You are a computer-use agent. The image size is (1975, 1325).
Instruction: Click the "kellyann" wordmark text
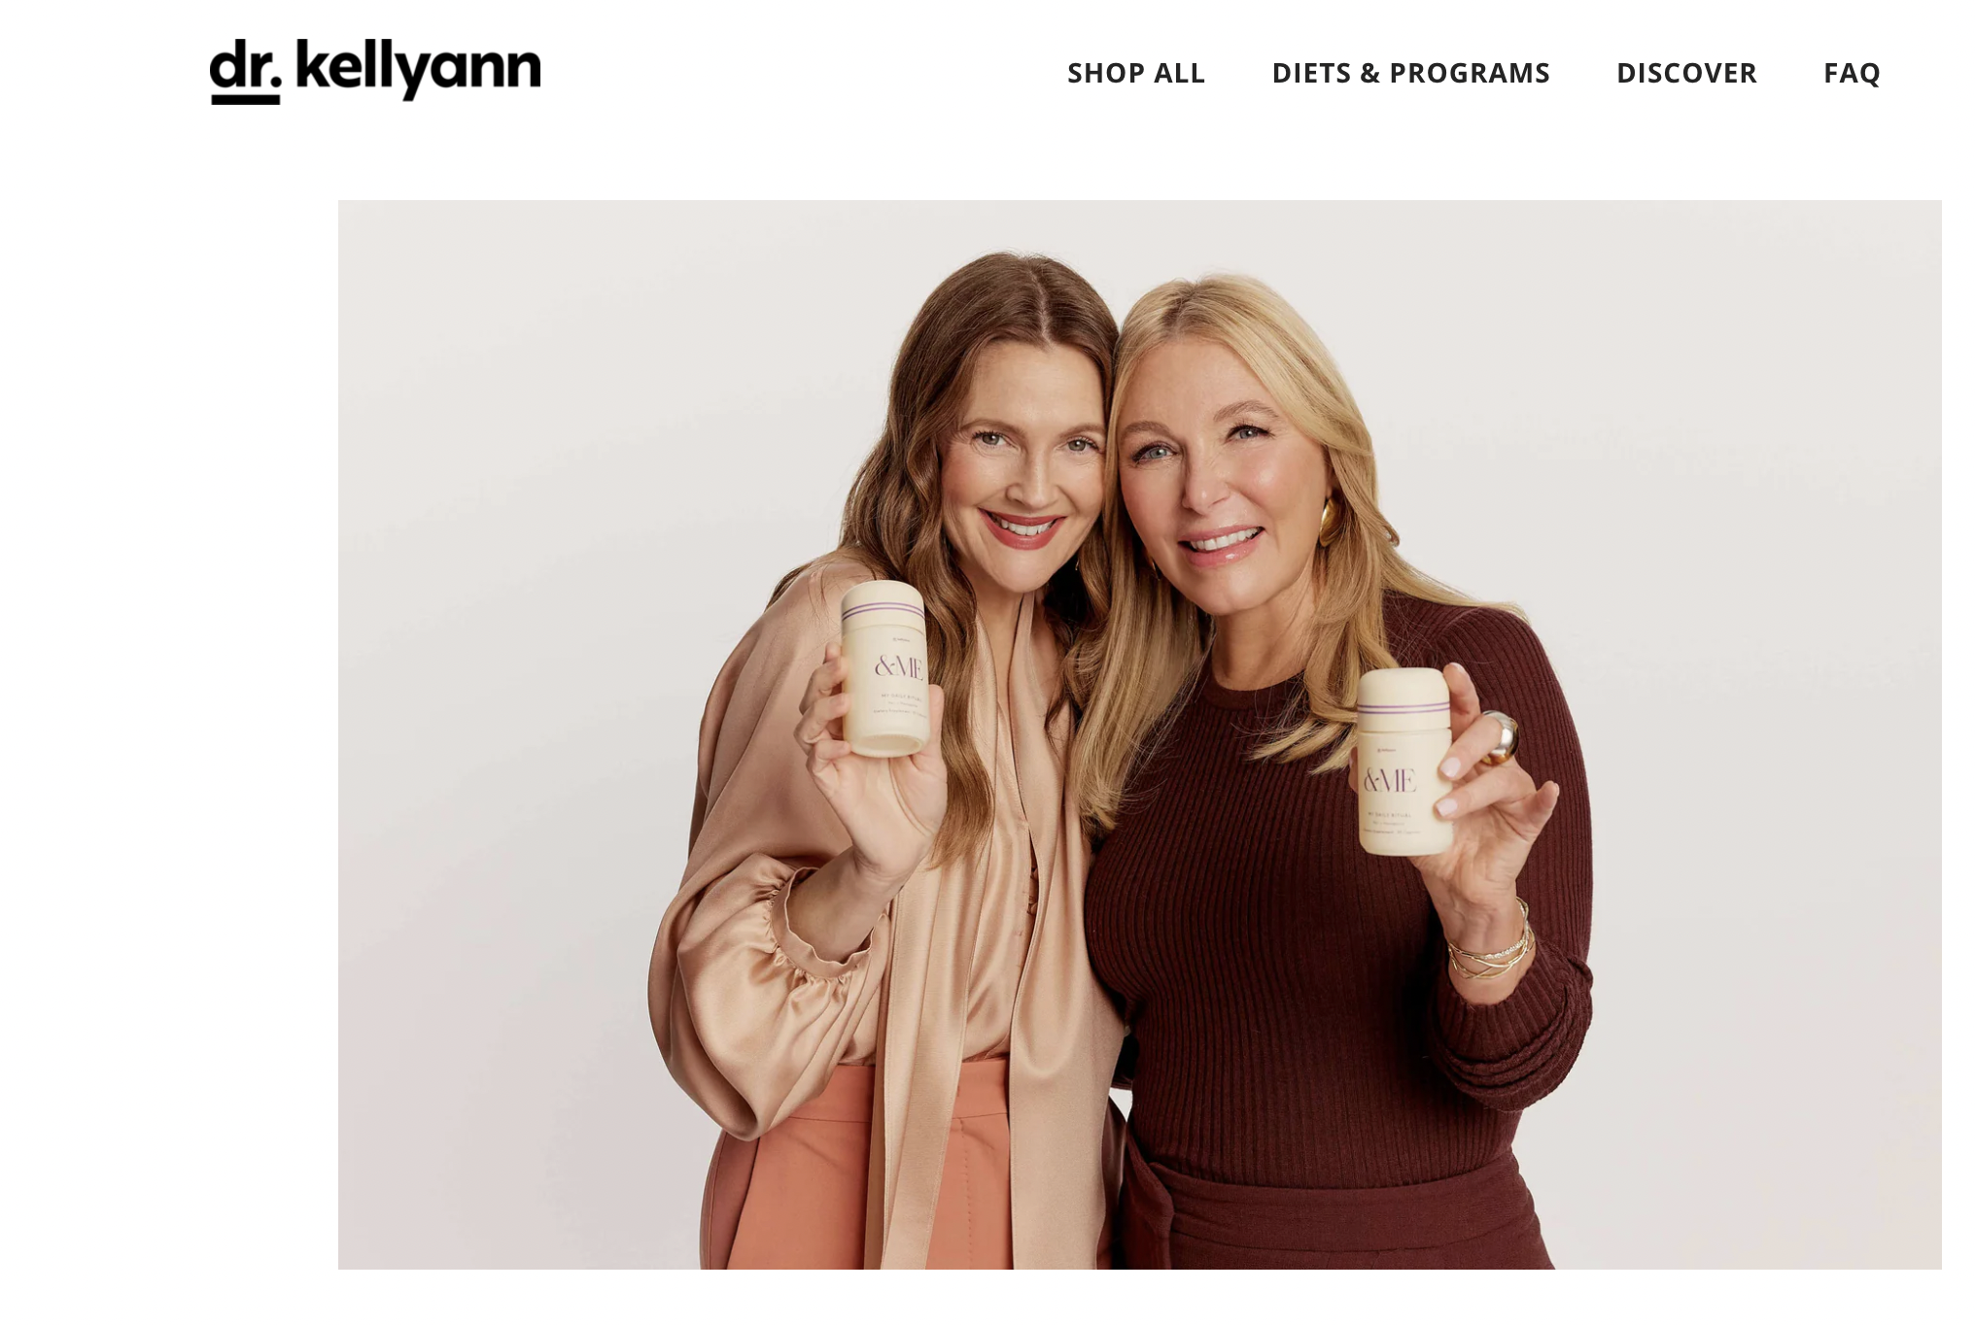tap(418, 69)
